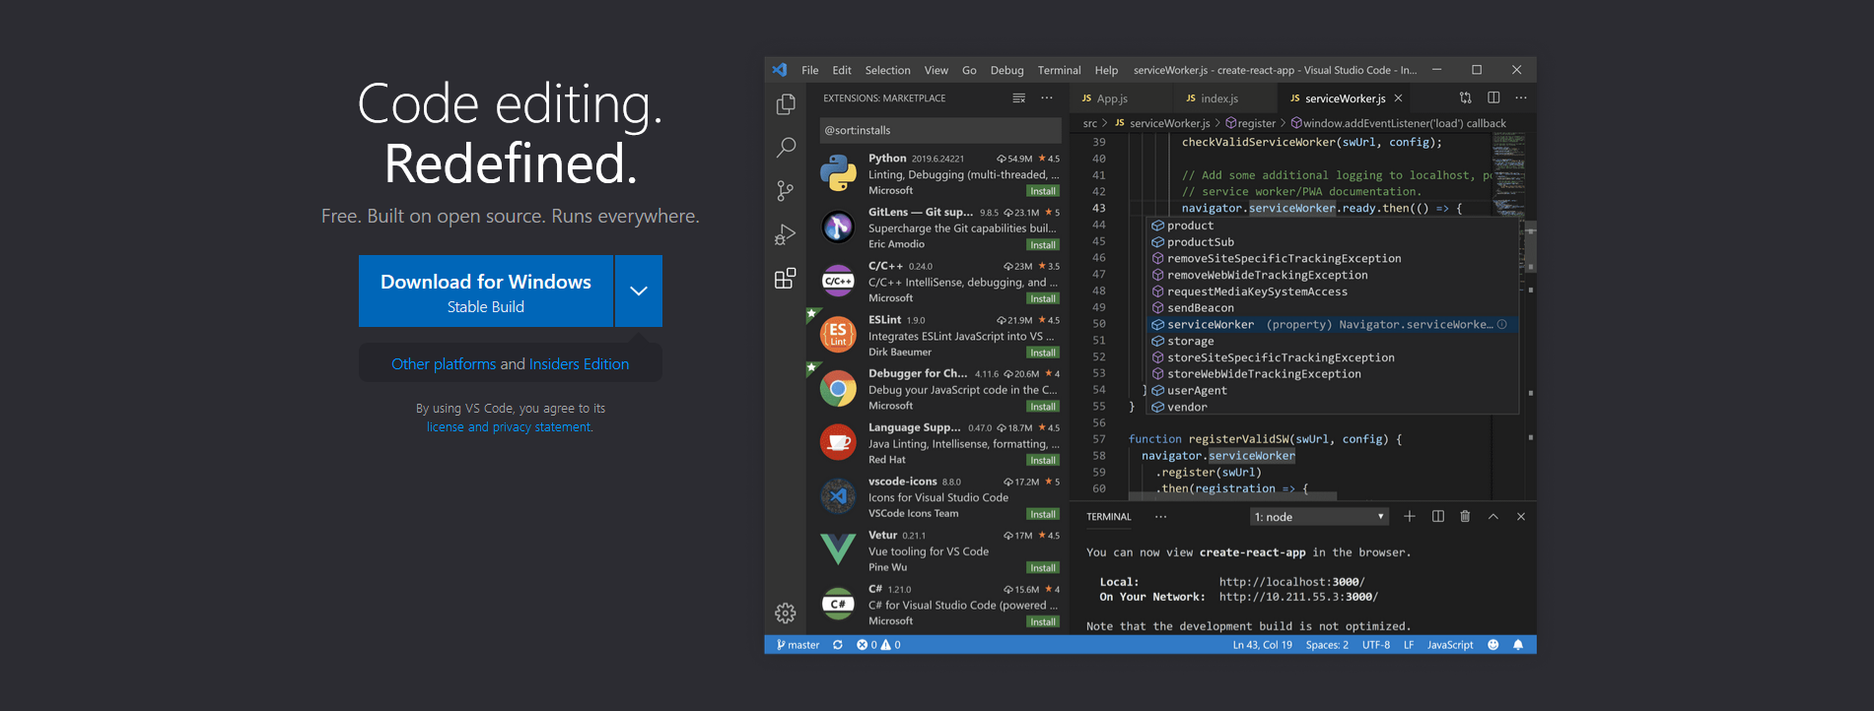Screen dimensions: 1874x711
Task: Open the download options dropdown arrow
Action: point(639,291)
